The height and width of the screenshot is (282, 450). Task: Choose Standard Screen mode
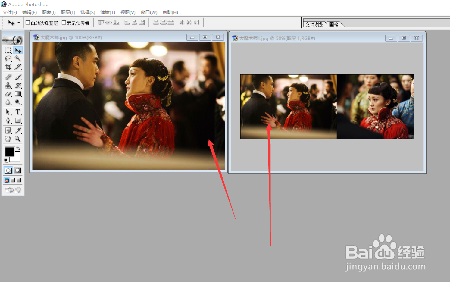coord(7,180)
